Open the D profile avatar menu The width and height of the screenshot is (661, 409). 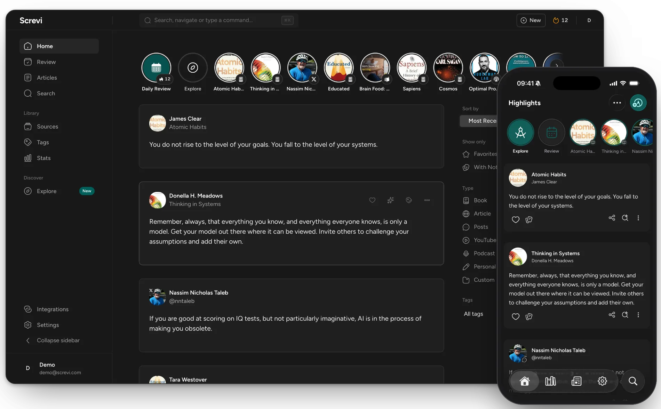point(589,20)
